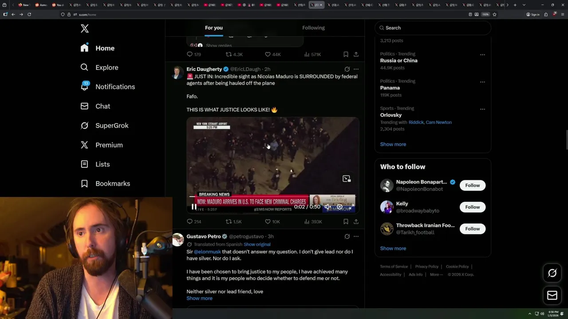This screenshot has height=319, width=568.
Task: Click Sign in in browser toolbar
Action: (533, 15)
